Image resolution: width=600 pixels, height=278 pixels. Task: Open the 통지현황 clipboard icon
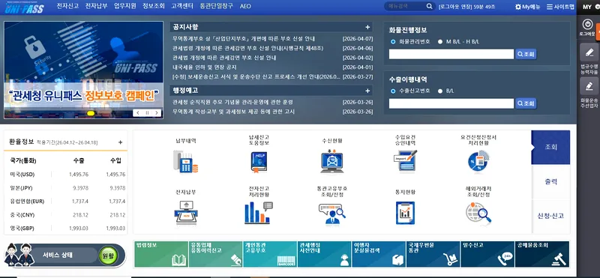coord(405,213)
